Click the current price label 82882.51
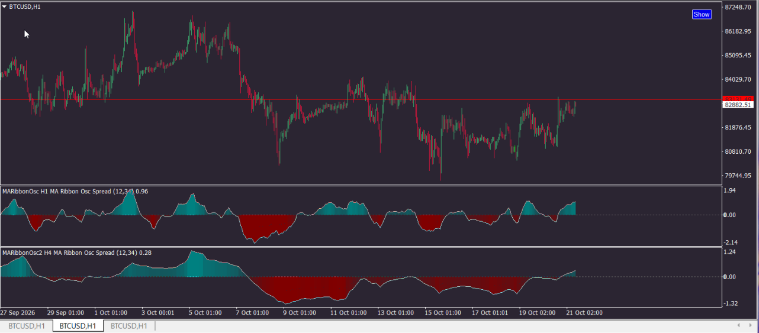This screenshot has height=333, width=759. 738,105
